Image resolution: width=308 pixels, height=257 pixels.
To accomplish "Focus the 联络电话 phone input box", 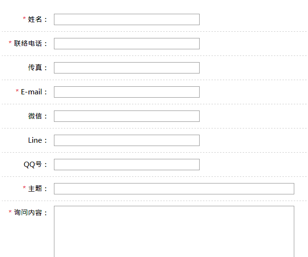I will (127, 44).
